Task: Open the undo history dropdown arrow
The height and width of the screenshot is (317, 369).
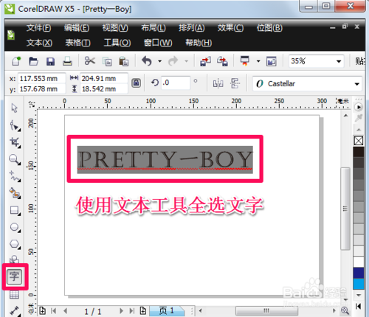Action: click(x=159, y=61)
